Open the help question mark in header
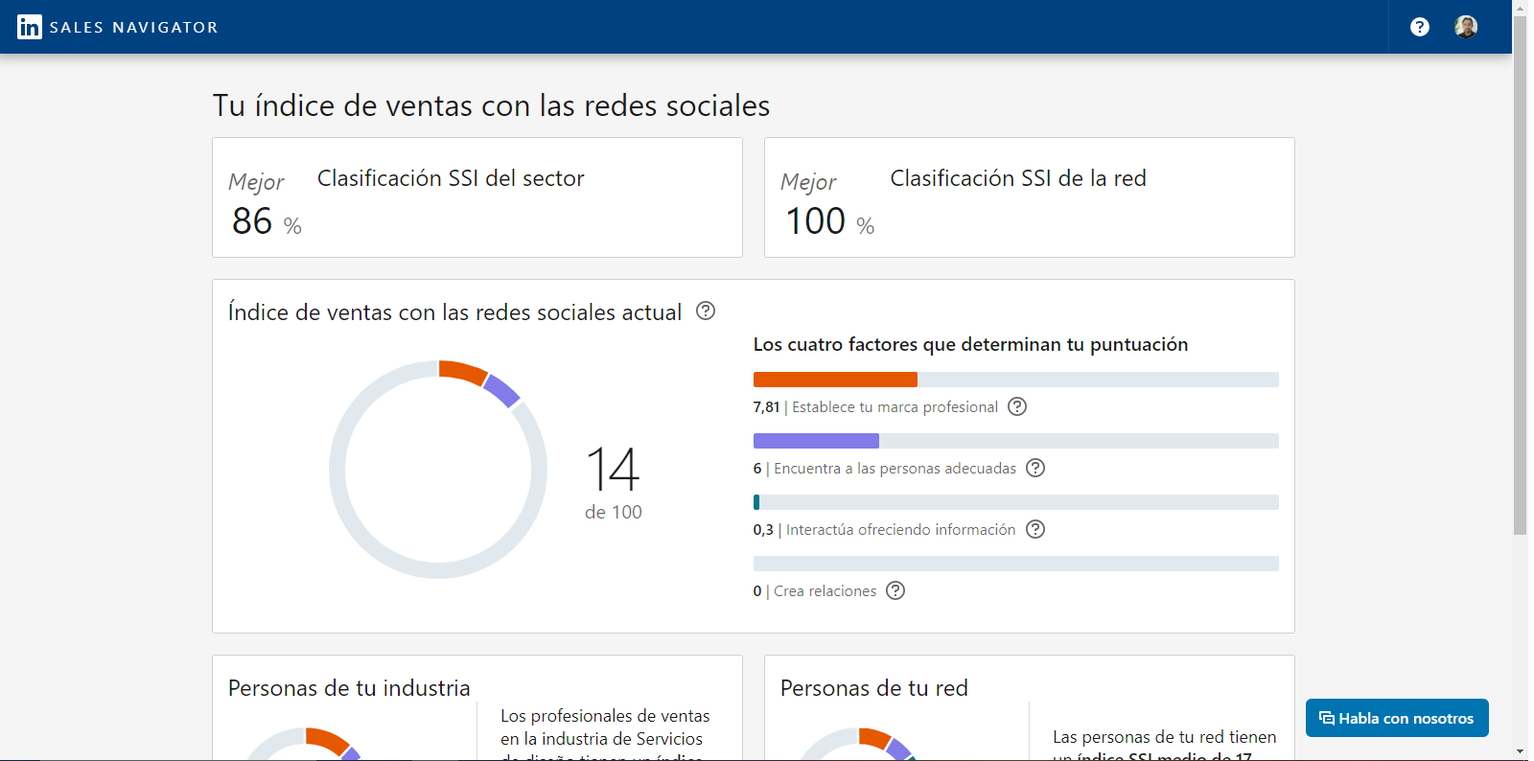 (1420, 27)
